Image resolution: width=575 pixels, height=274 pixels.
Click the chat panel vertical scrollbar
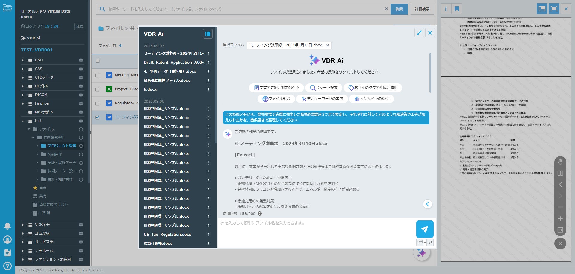(430, 73)
